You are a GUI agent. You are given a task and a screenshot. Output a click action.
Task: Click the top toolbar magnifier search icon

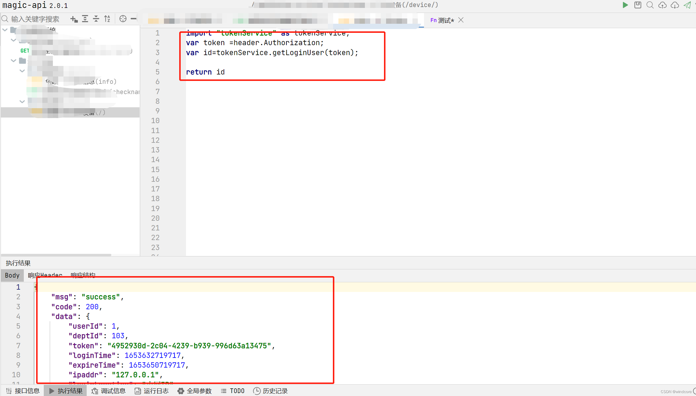point(650,5)
